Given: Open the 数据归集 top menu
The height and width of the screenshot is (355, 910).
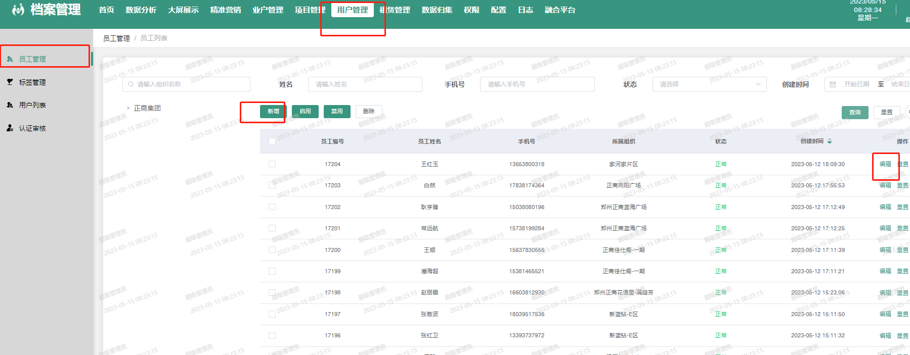Looking at the screenshot, I should point(437,10).
